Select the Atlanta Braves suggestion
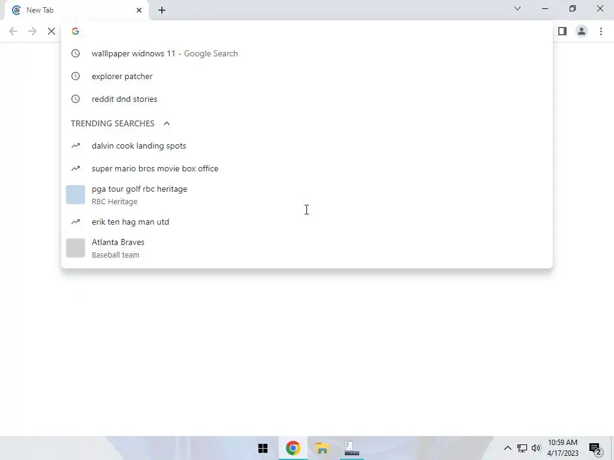This screenshot has width=614, height=460. [x=307, y=248]
